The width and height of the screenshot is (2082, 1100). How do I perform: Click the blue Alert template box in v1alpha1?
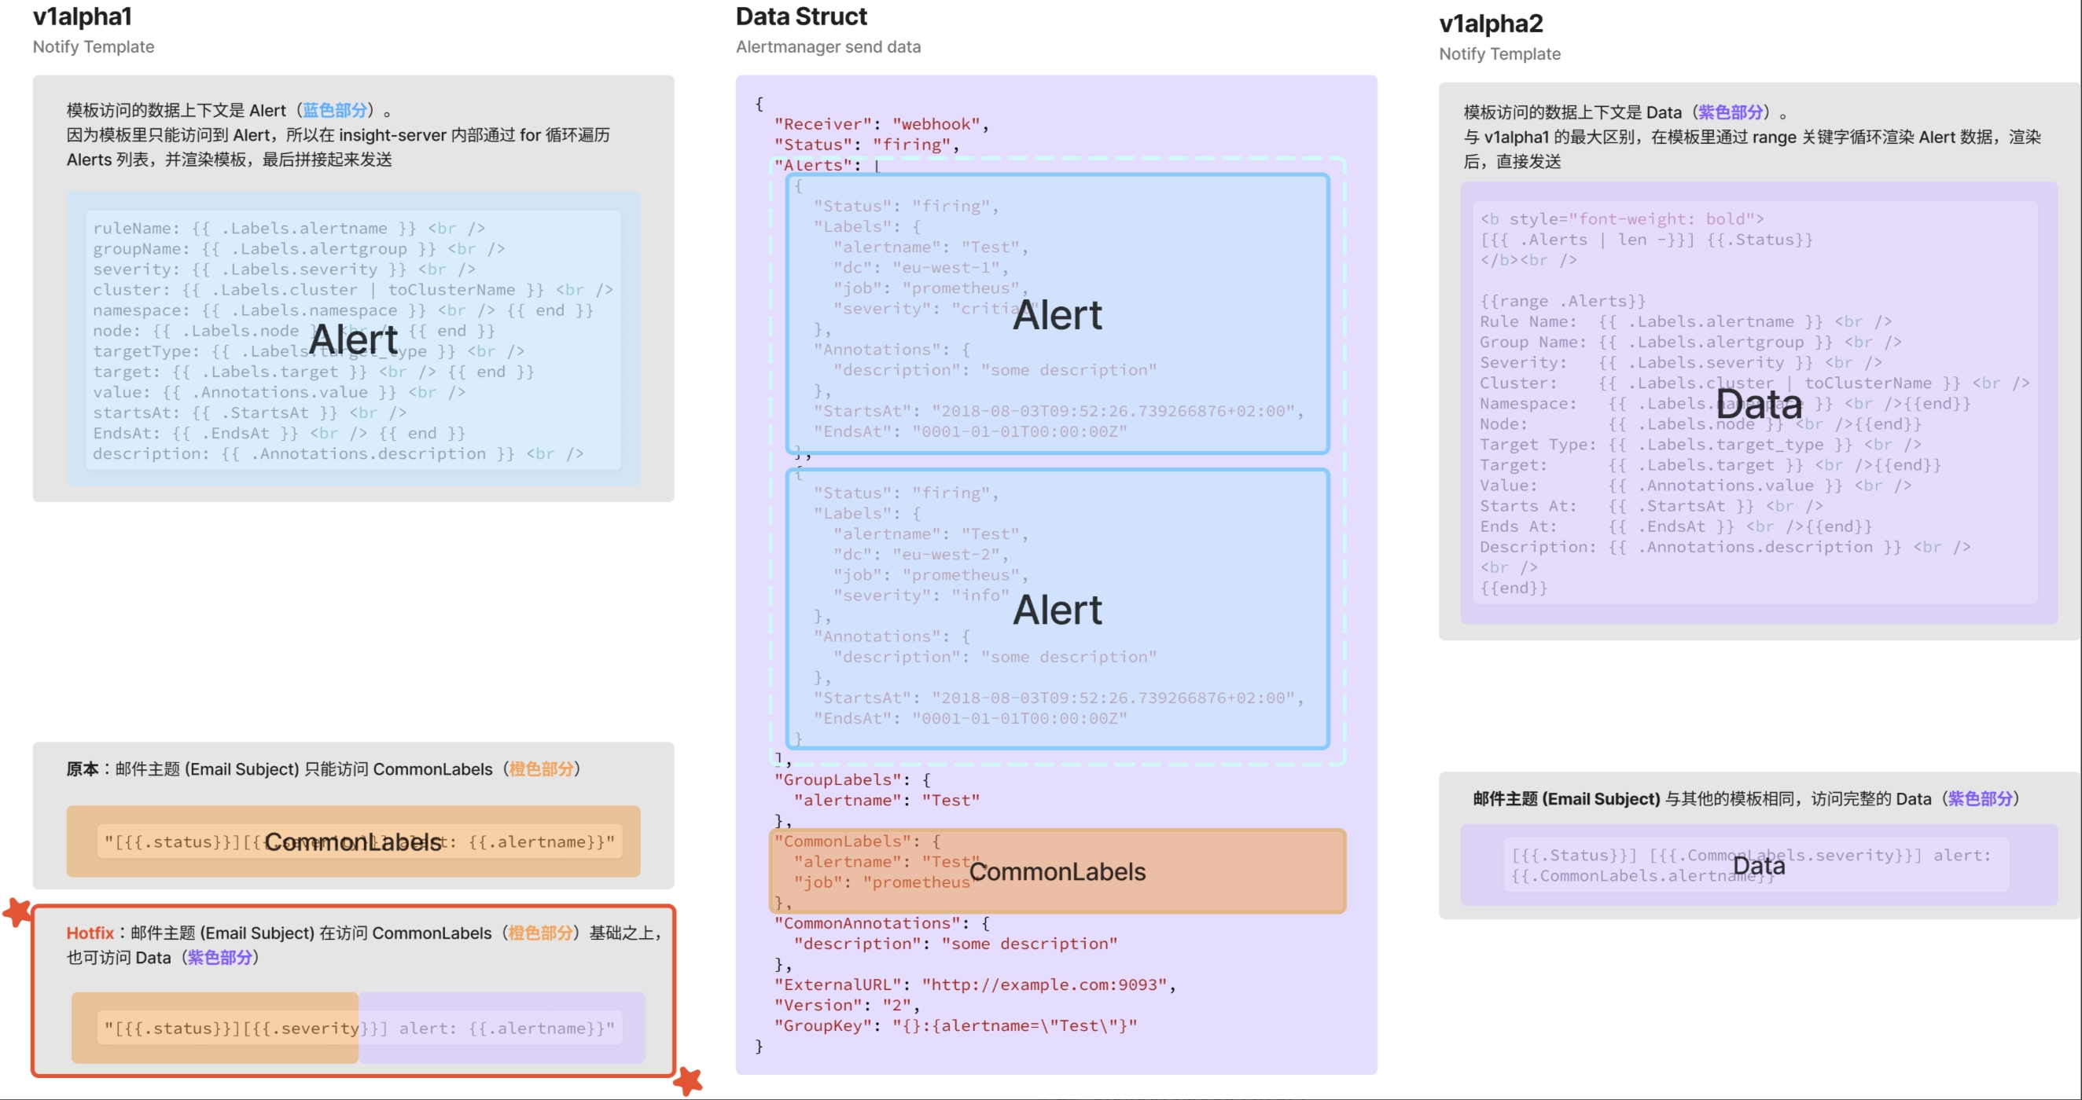click(x=352, y=339)
